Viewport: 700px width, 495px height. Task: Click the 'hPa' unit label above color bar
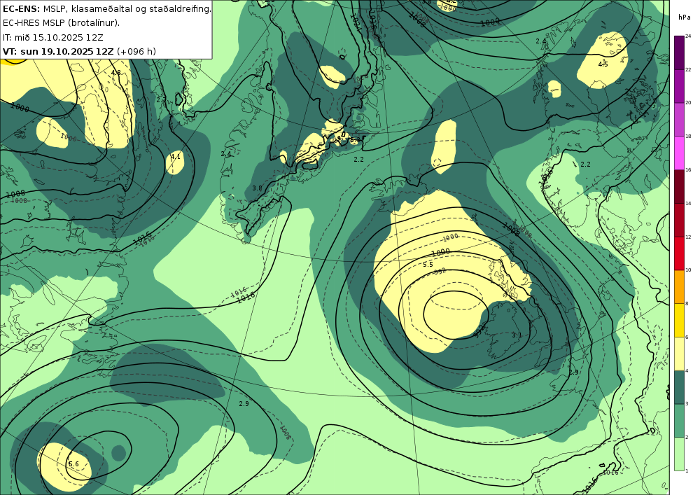(684, 18)
